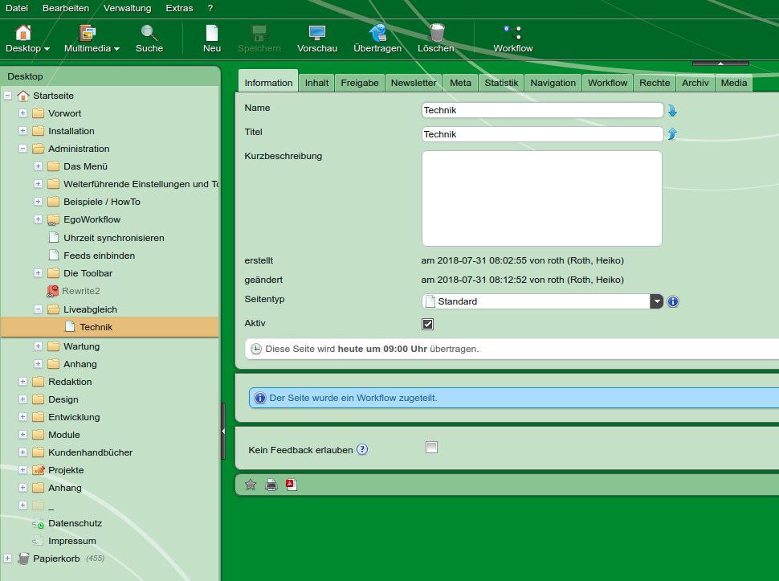Switch to the Newsletter tab
Image resolution: width=779 pixels, height=581 pixels.
pyautogui.click(x=414, y=83)
